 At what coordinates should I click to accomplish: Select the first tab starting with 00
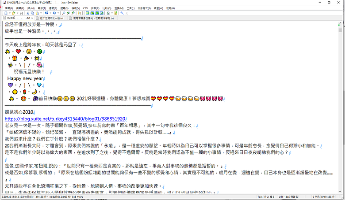tap(17, 18)
